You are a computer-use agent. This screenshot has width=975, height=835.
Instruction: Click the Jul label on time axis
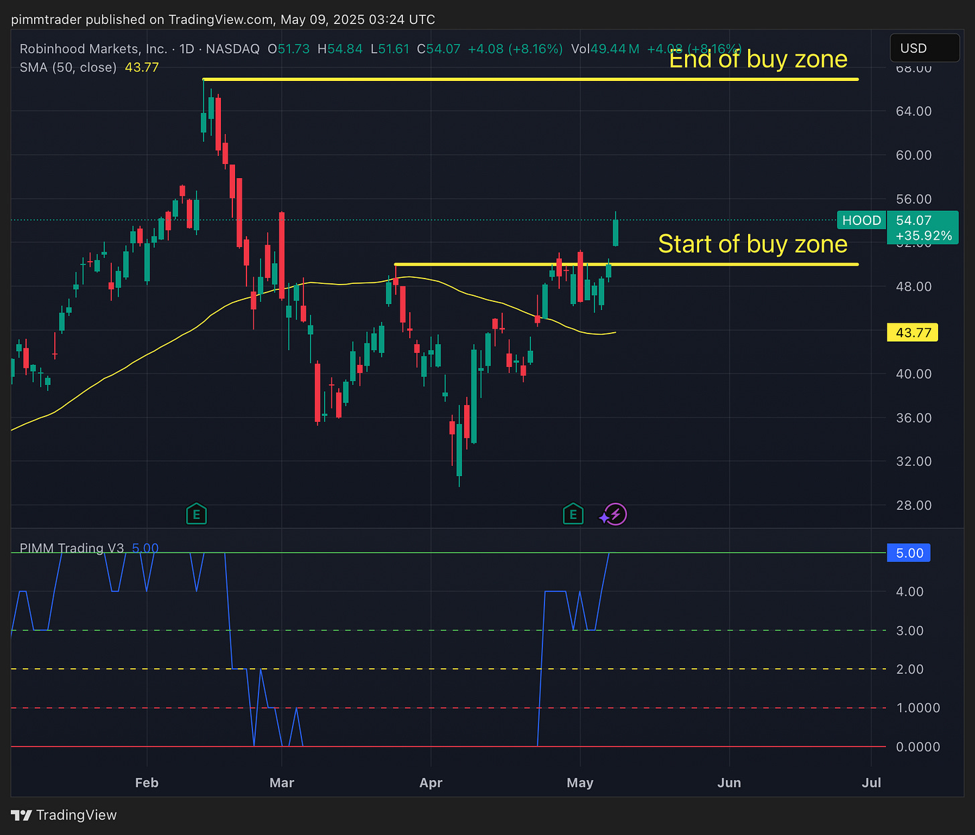coord(871,783)
